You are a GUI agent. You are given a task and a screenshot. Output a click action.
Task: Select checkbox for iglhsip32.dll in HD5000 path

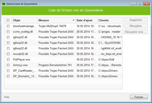coord(8,37)
